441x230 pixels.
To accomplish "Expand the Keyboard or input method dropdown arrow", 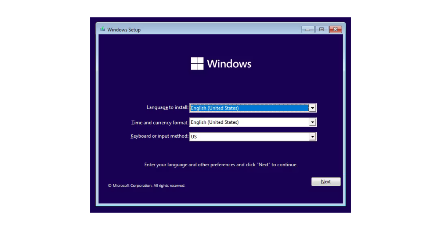I will coord(312,137).
